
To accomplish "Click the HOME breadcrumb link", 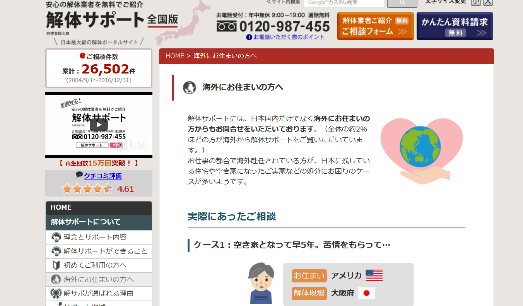I will pos(175,56).
